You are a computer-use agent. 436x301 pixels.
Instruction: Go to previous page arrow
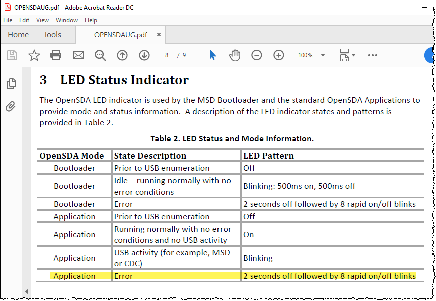click(x=122, y=55)
